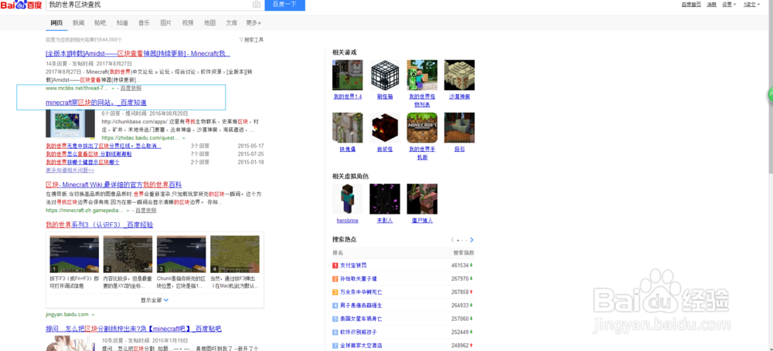Viewport: 773px width, 351px height.
Task: Select the 网页 tab
Action: (56, 22)
